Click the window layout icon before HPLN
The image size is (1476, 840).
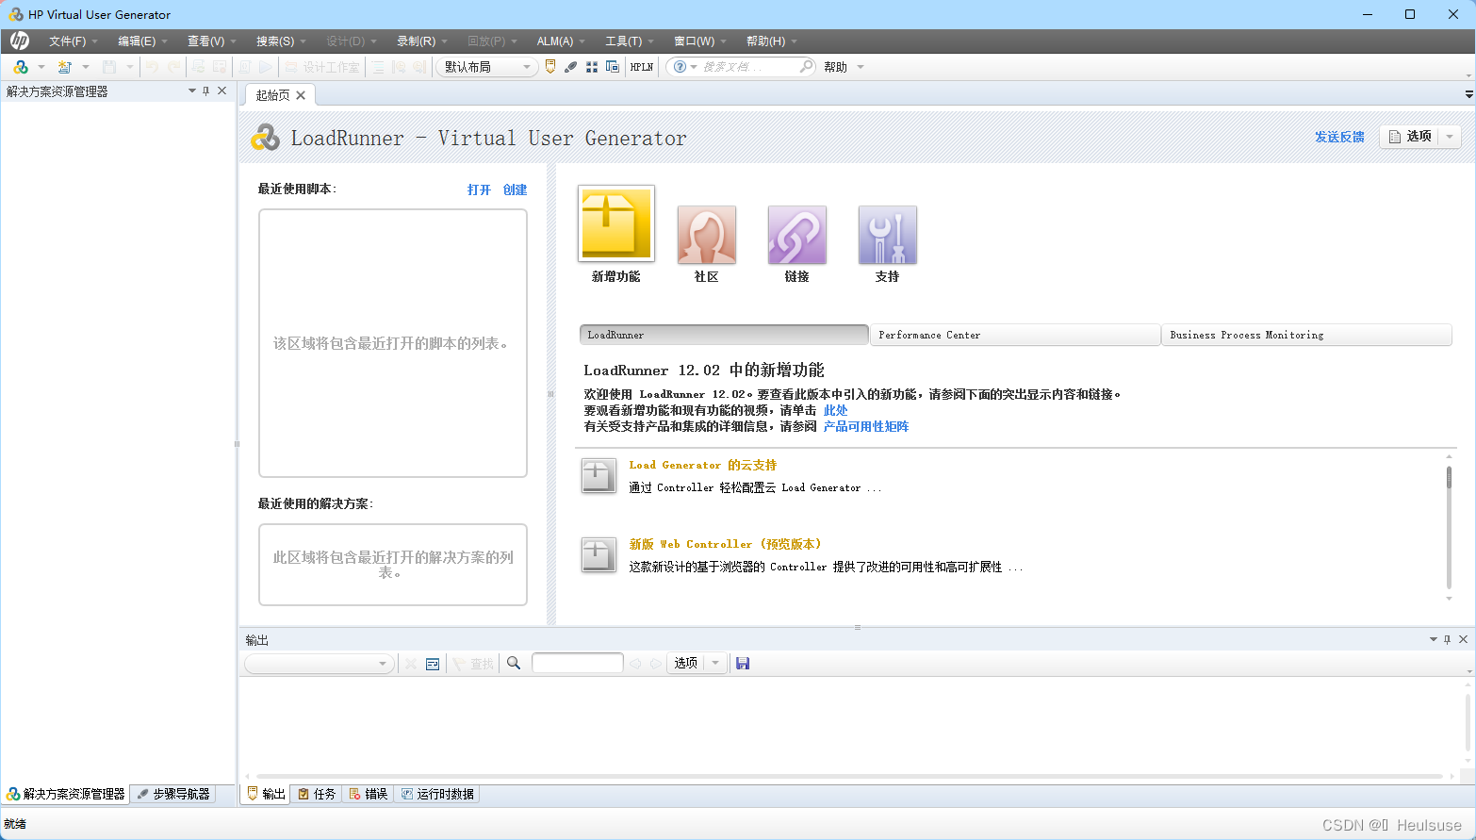pyautogui.click(x=613, y=67)
